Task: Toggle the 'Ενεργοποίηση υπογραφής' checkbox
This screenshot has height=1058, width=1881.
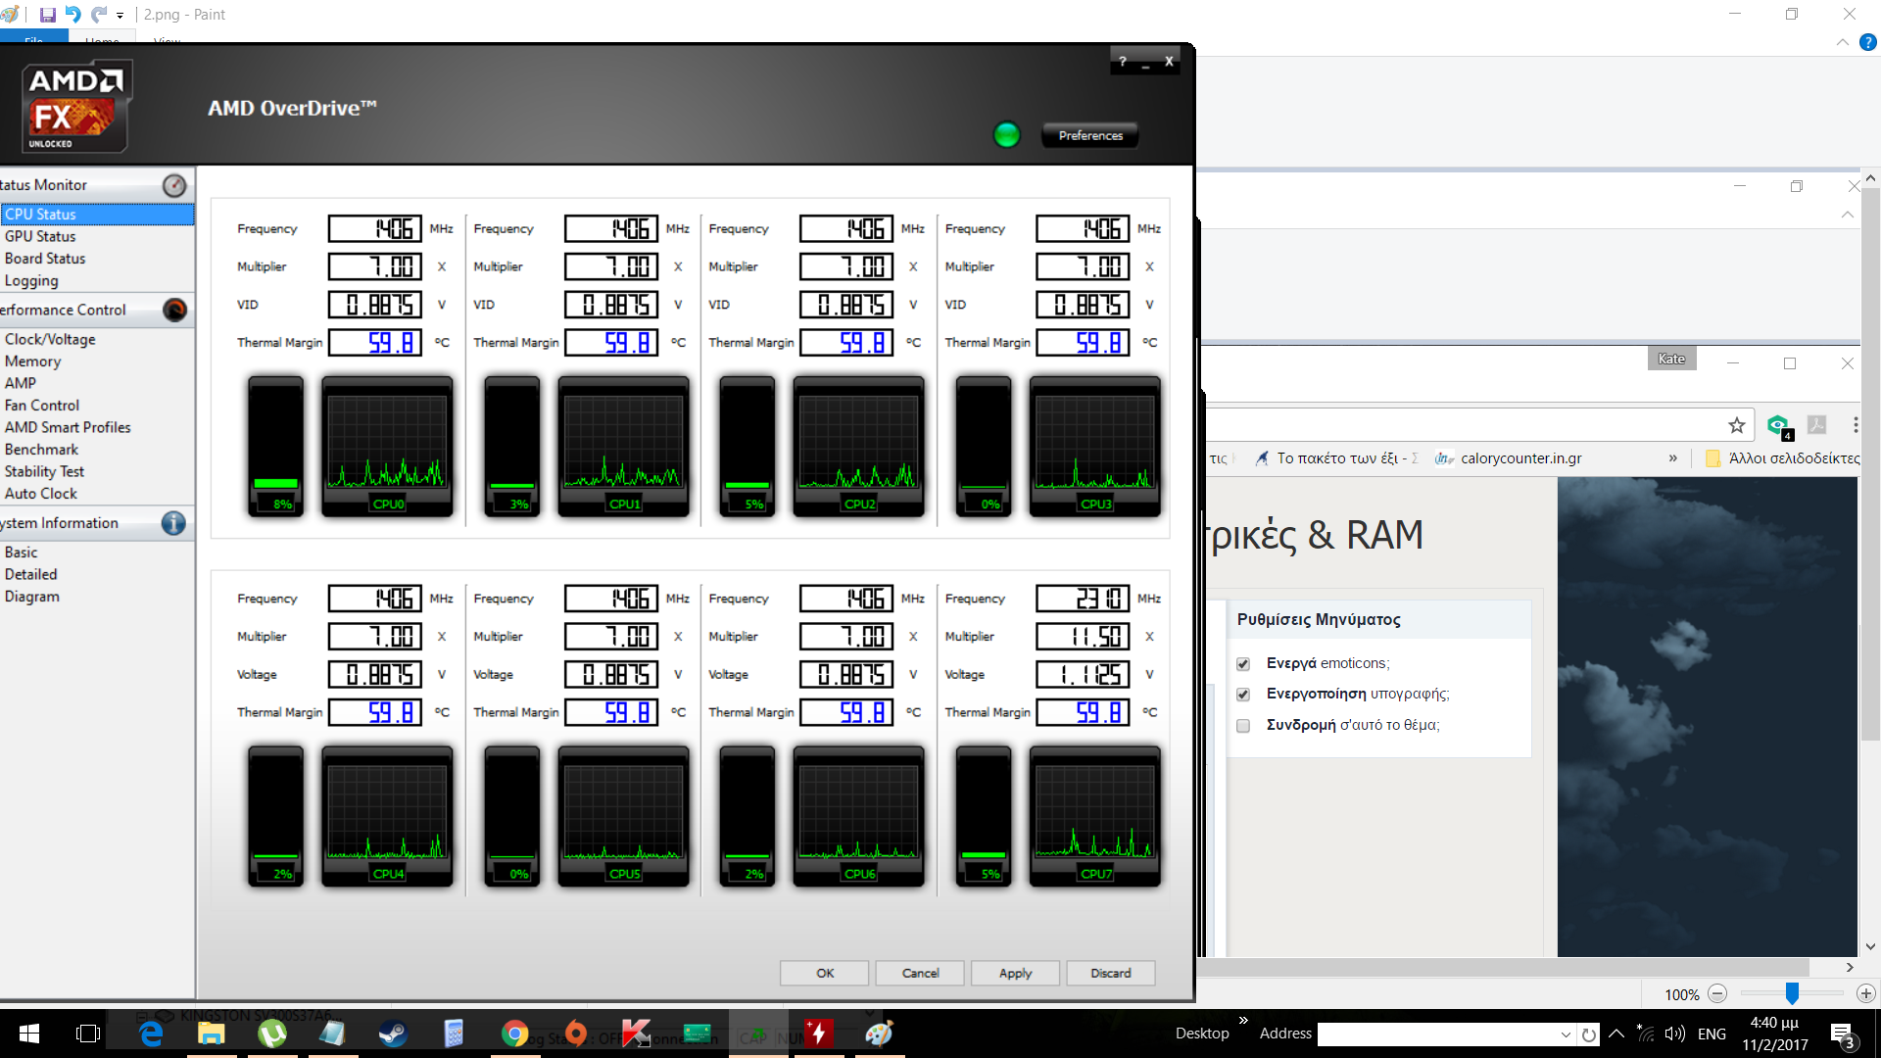Action: [1243, 695]
